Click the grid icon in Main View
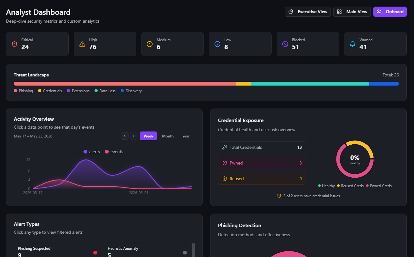This screenshot has width=414, height=257. (339, 12)
